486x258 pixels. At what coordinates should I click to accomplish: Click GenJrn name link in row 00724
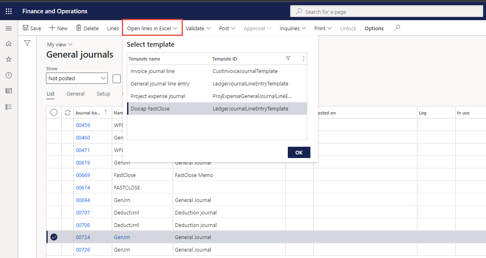click(122, 237)
